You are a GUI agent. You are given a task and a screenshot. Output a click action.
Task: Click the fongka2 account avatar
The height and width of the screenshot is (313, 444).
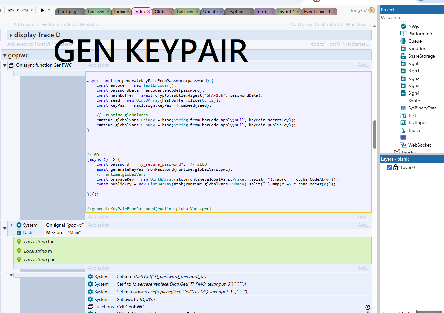click(372, 10)
